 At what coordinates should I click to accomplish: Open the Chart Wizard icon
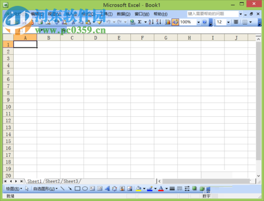point(168,22)
